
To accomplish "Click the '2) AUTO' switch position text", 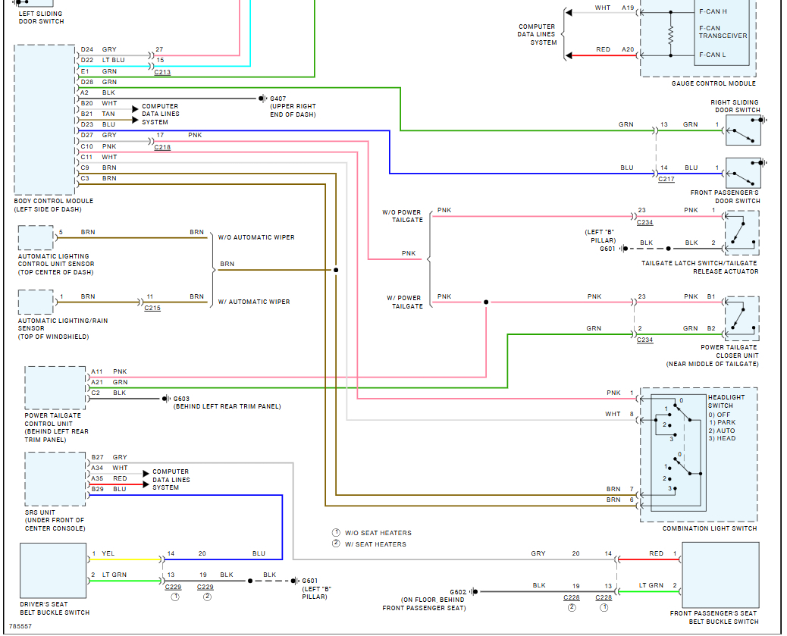I will [722, 431].
